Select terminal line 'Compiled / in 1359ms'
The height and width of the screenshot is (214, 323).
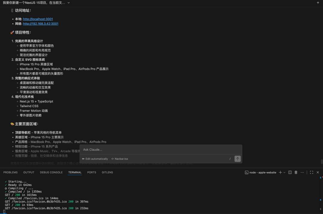[x=25, y=192]
